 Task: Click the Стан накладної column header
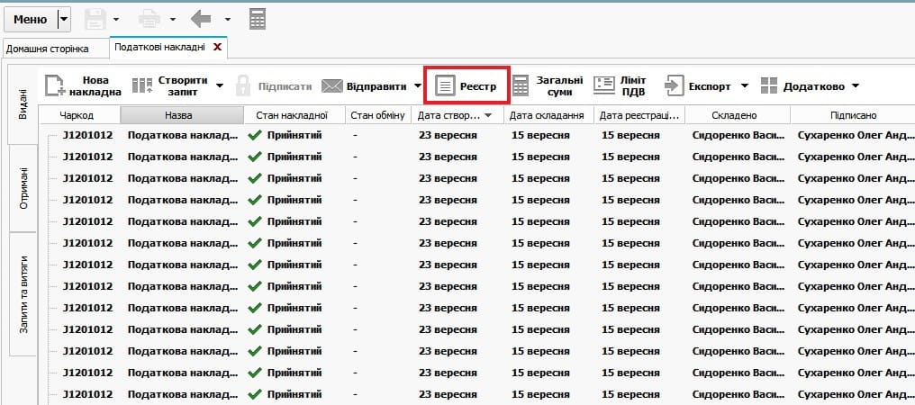[294, 115]
